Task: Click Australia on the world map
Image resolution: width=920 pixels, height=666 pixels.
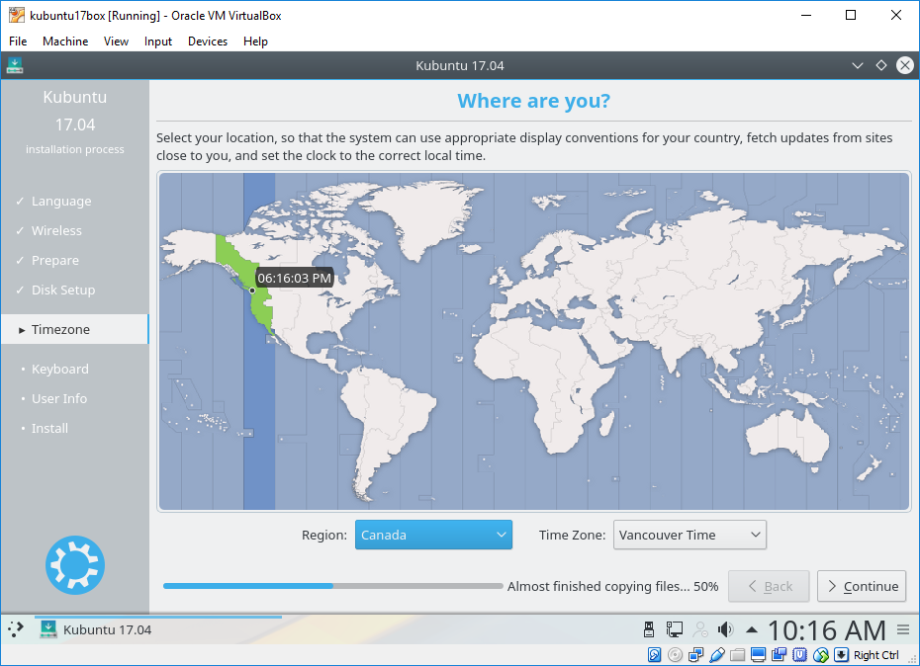Action: 786,437
